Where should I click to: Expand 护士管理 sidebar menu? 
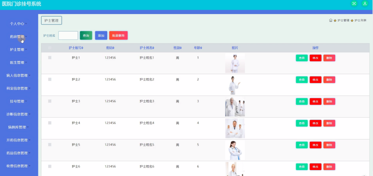point(18,50)
